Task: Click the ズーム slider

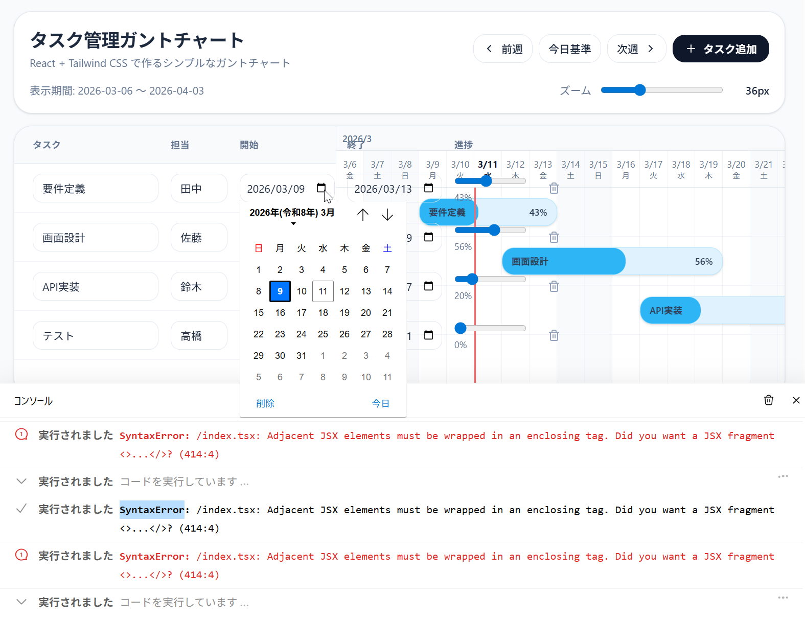Action: point(662,90)
